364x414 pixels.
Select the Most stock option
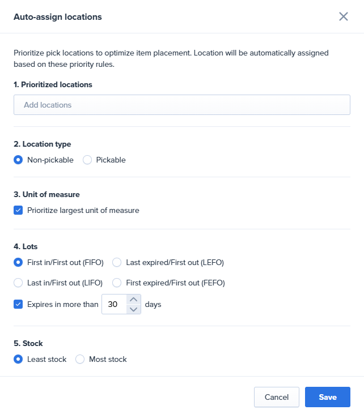80,359
